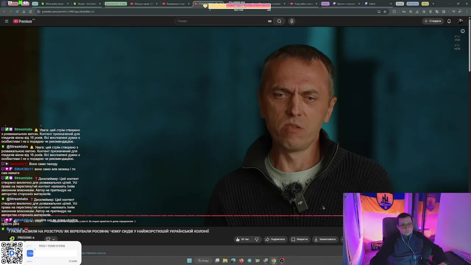This screenshot has width=471, height=265.
Task: Expand the Dota2 tab group
Action: [x=400, y=4]
